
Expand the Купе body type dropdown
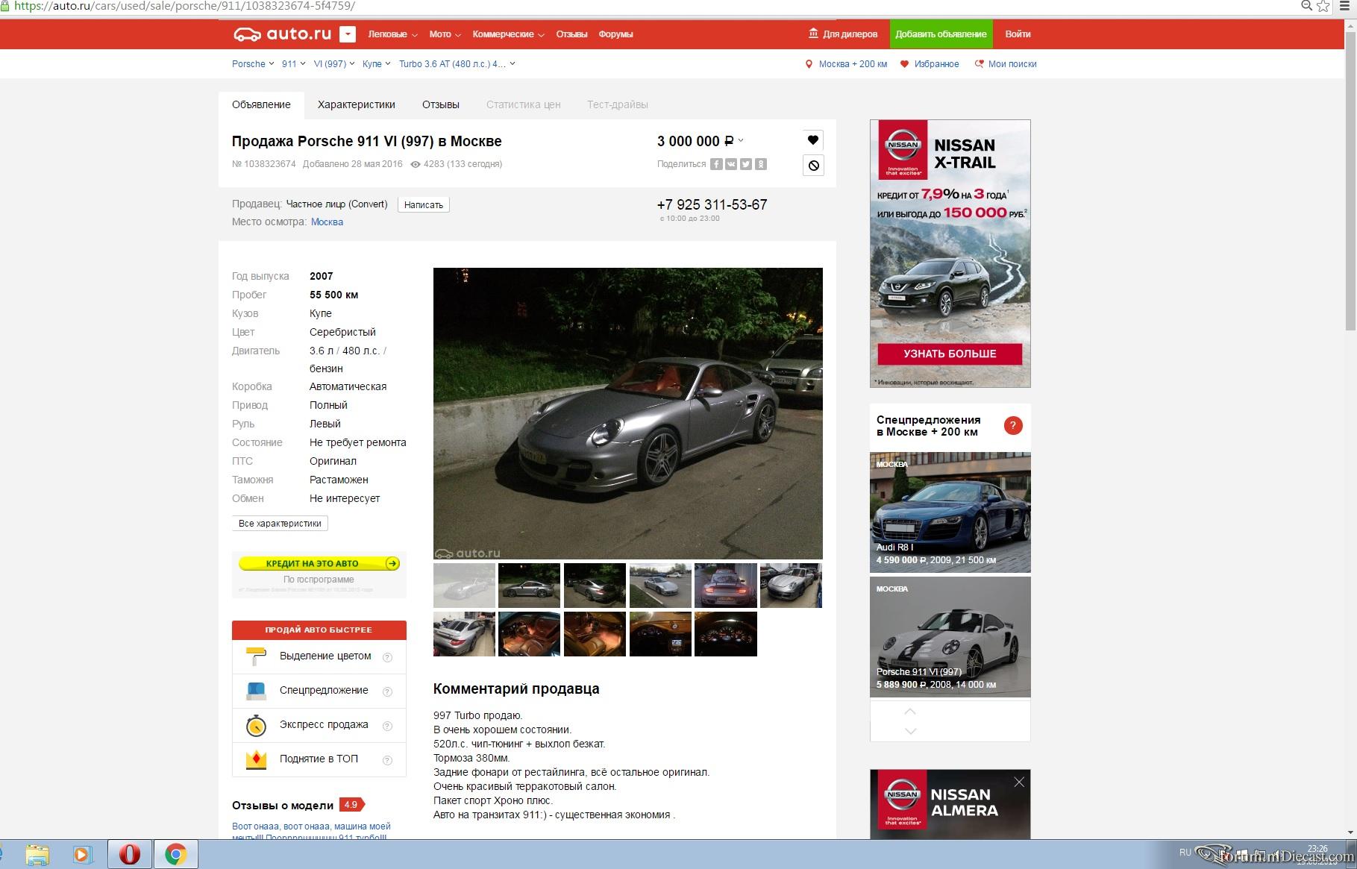click(376, 64)
